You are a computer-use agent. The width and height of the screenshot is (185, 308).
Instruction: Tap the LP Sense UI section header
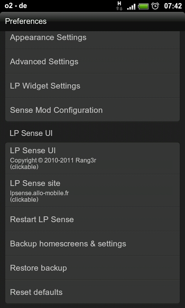click(31, 133)
